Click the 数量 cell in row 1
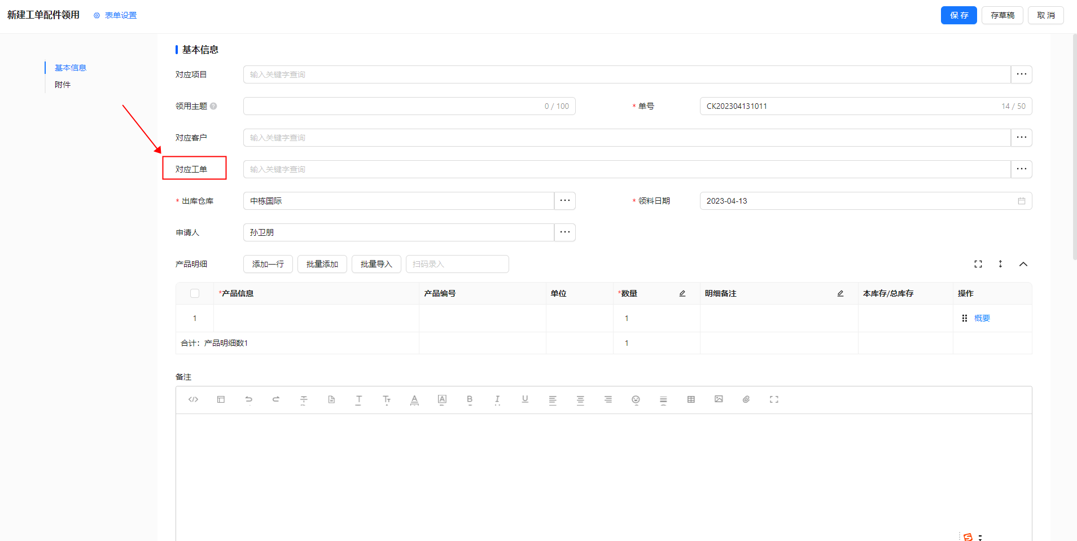The image size is (1077, 541). coord(656,318)
